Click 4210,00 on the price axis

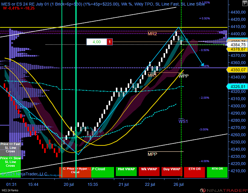pyautogui.click(x=238, y=171)
